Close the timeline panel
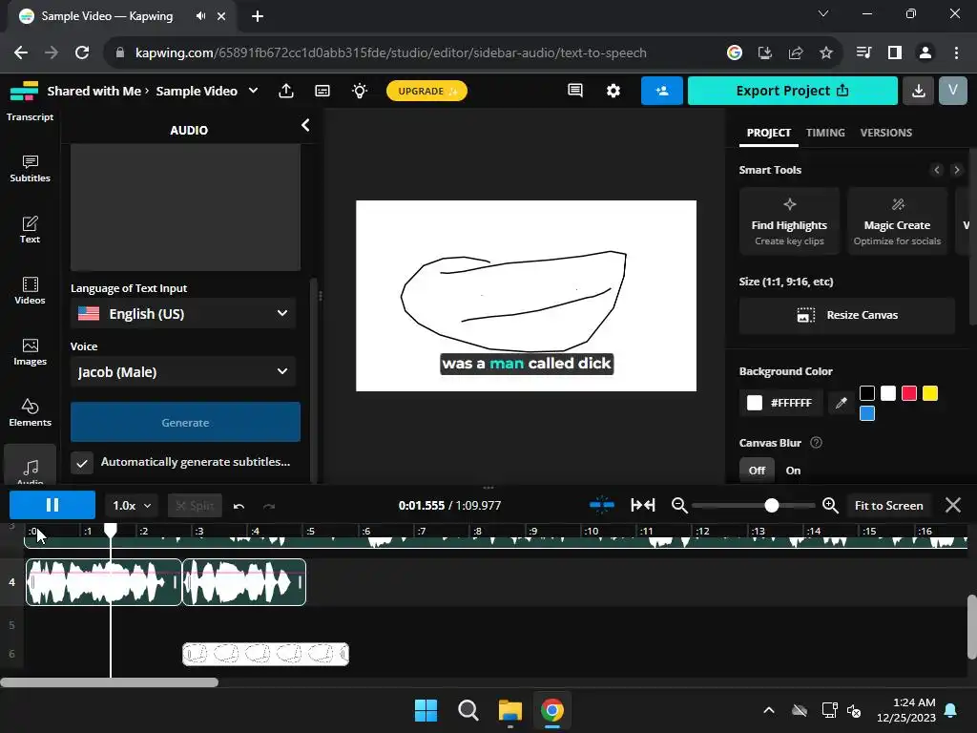 pos(953,505)
